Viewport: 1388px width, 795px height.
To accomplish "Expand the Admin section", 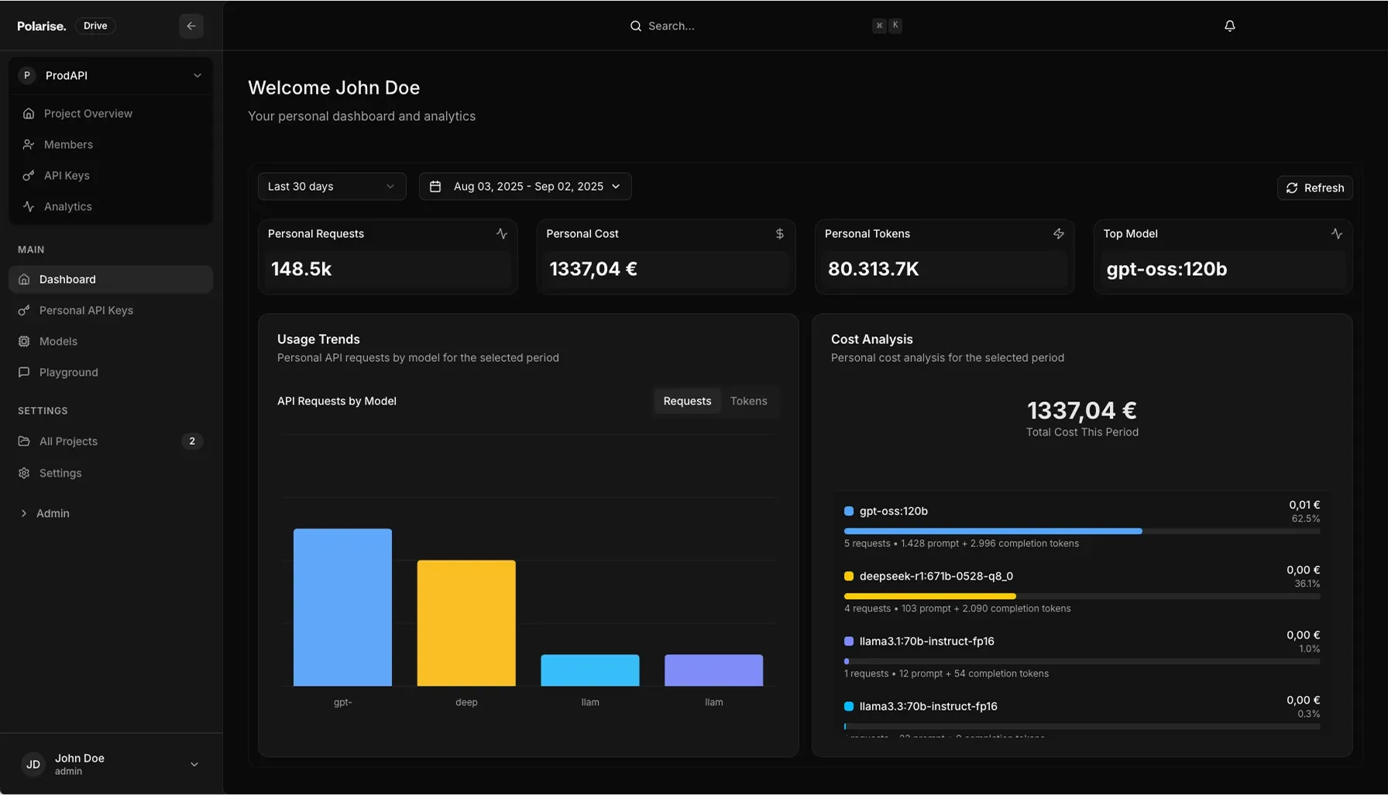I will (52, 514).
